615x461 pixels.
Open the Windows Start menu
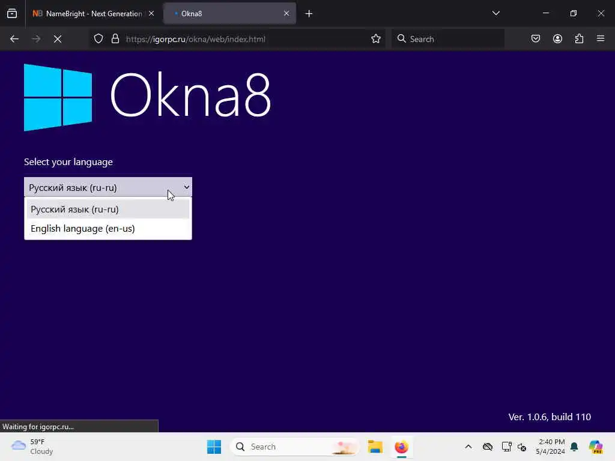click(214, 447)
